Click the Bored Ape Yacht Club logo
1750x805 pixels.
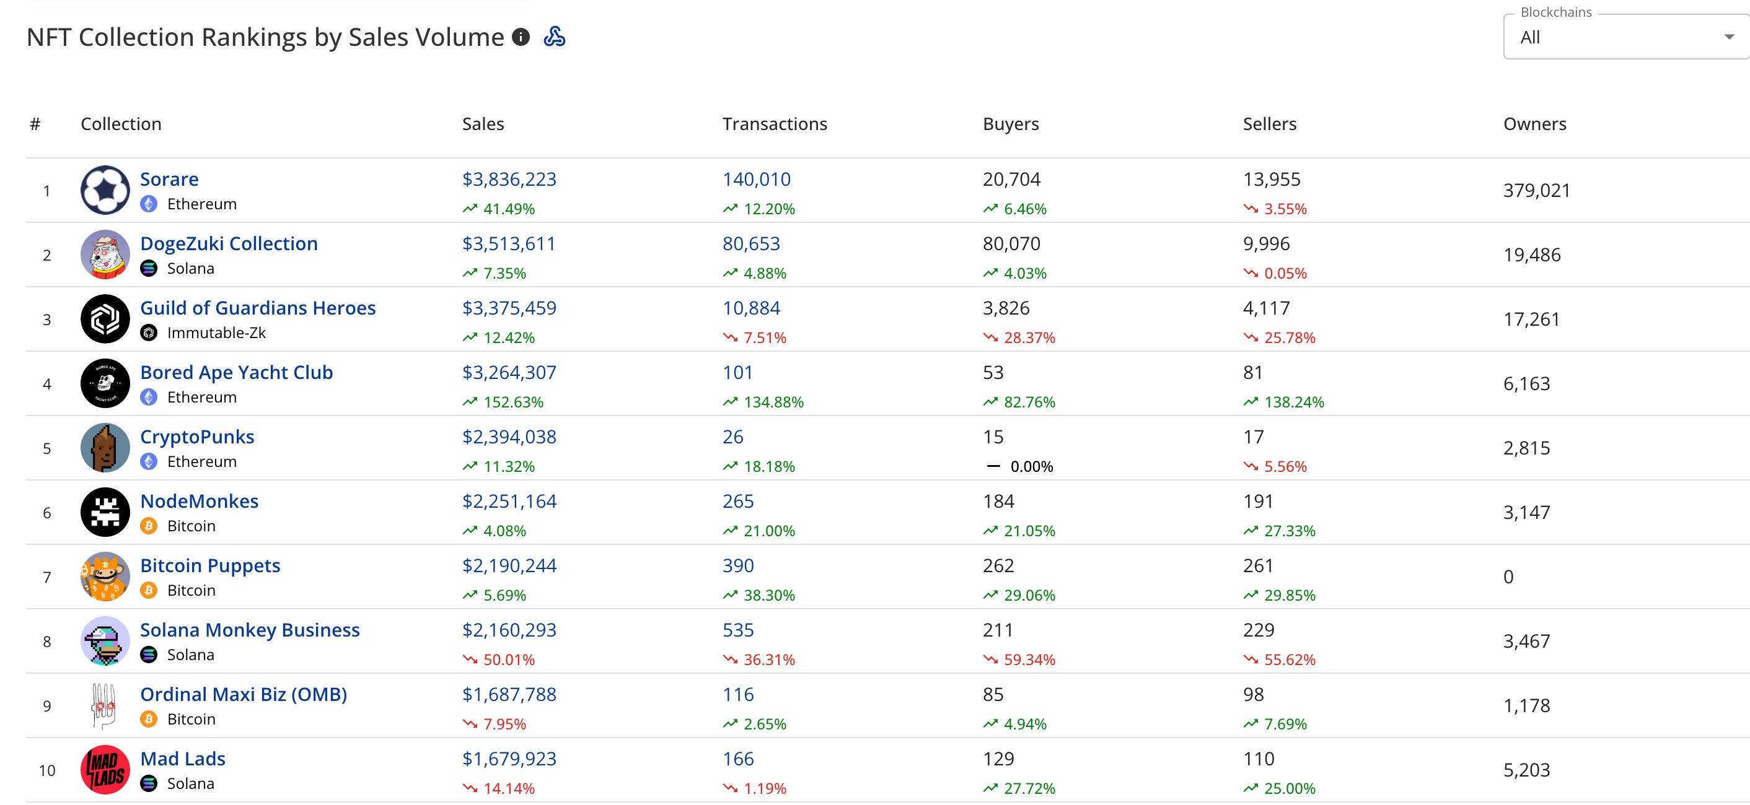[x=105, y=383]
